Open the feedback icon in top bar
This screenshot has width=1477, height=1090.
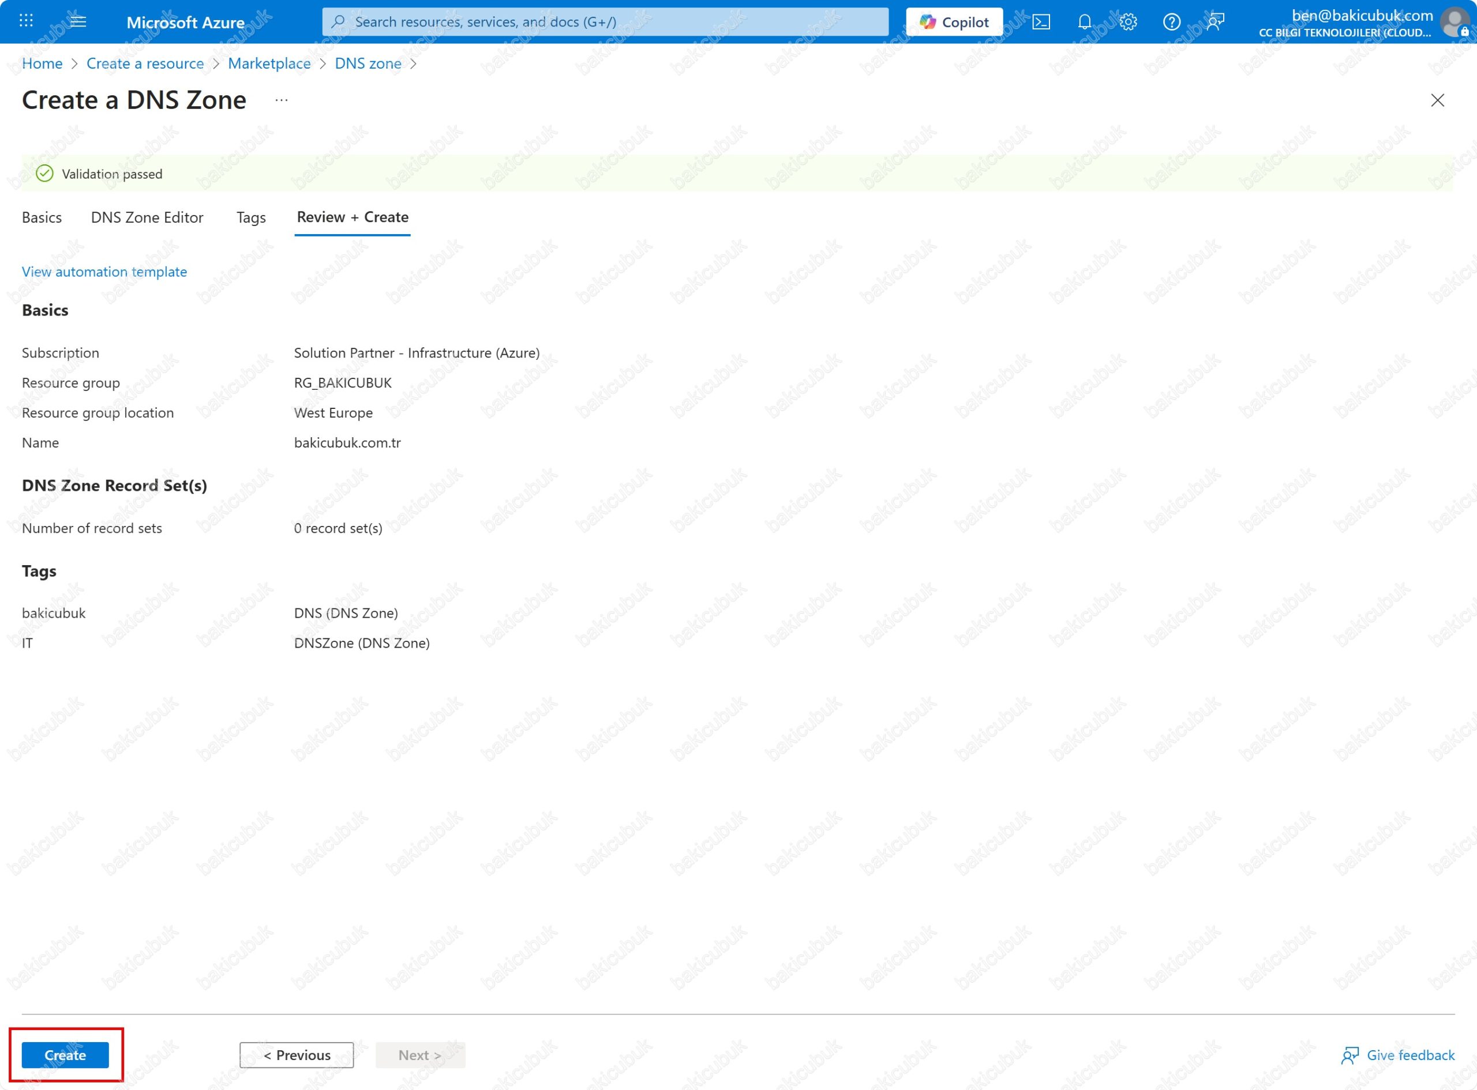pyautogui.click(x=1215, y=22)
